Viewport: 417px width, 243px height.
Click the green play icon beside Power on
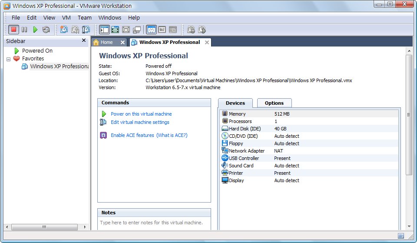tap(104, 114)
